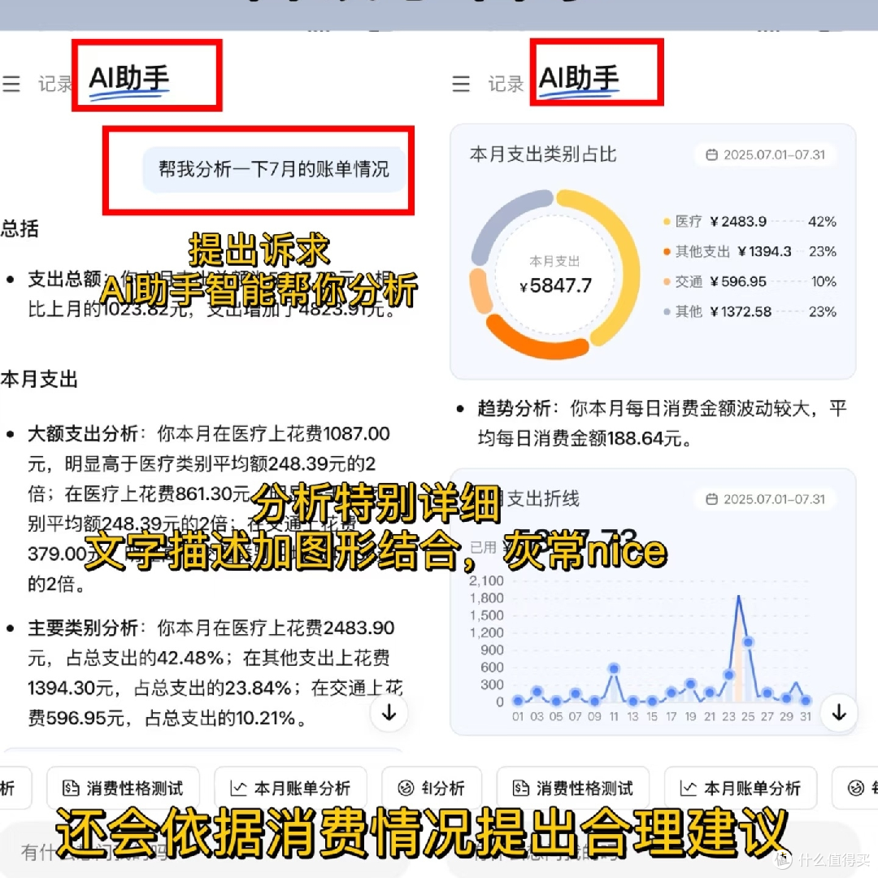Select AI助手 tab in right screen
Viewport: 878px width, 878px height.
[x=579, y=78]
